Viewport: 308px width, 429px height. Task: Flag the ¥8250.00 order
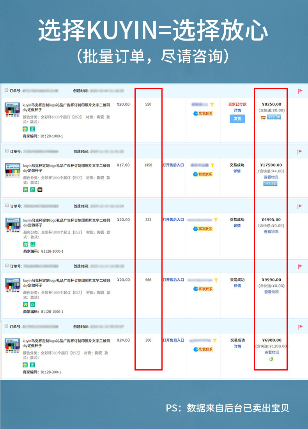coord(300,91)
